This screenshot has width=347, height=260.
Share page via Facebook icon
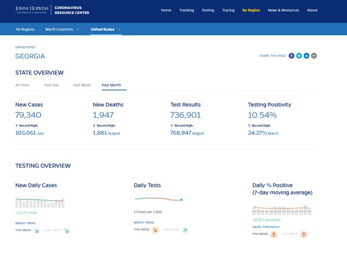coord(292,56)
